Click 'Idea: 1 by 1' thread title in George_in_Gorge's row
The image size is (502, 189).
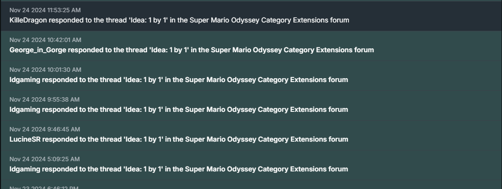pyautogui.click(x=169, y=50)
